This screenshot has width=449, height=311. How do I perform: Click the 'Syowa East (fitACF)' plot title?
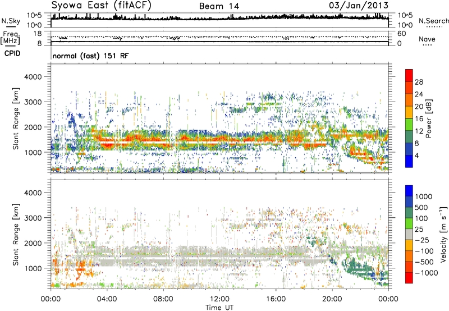tap(102, 6)
